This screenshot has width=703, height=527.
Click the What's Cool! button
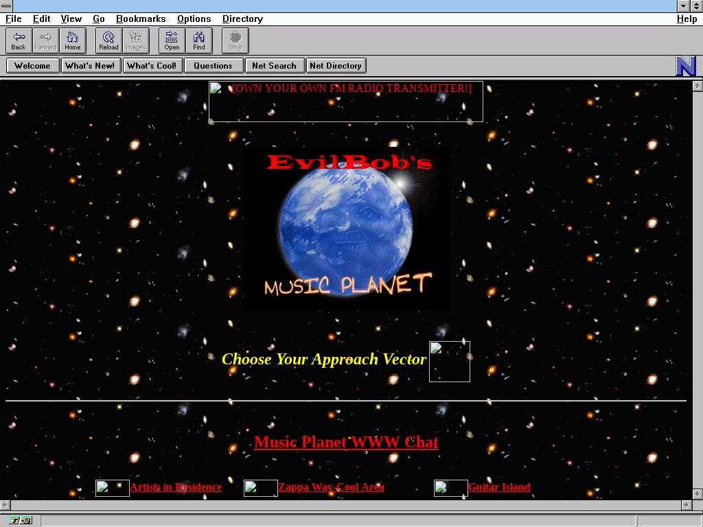(x=152, y=66)
